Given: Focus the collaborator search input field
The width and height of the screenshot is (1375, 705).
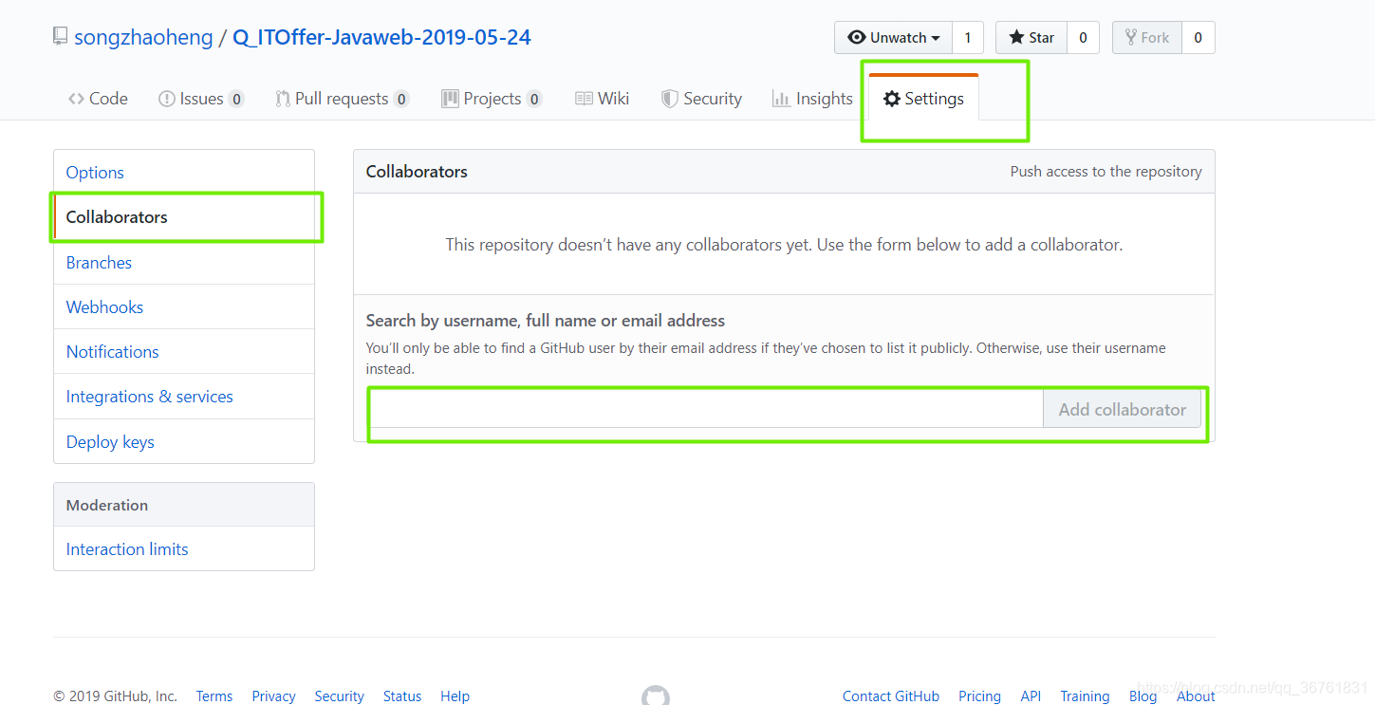Looking at the screenshot, I should [x=705, y=410].
